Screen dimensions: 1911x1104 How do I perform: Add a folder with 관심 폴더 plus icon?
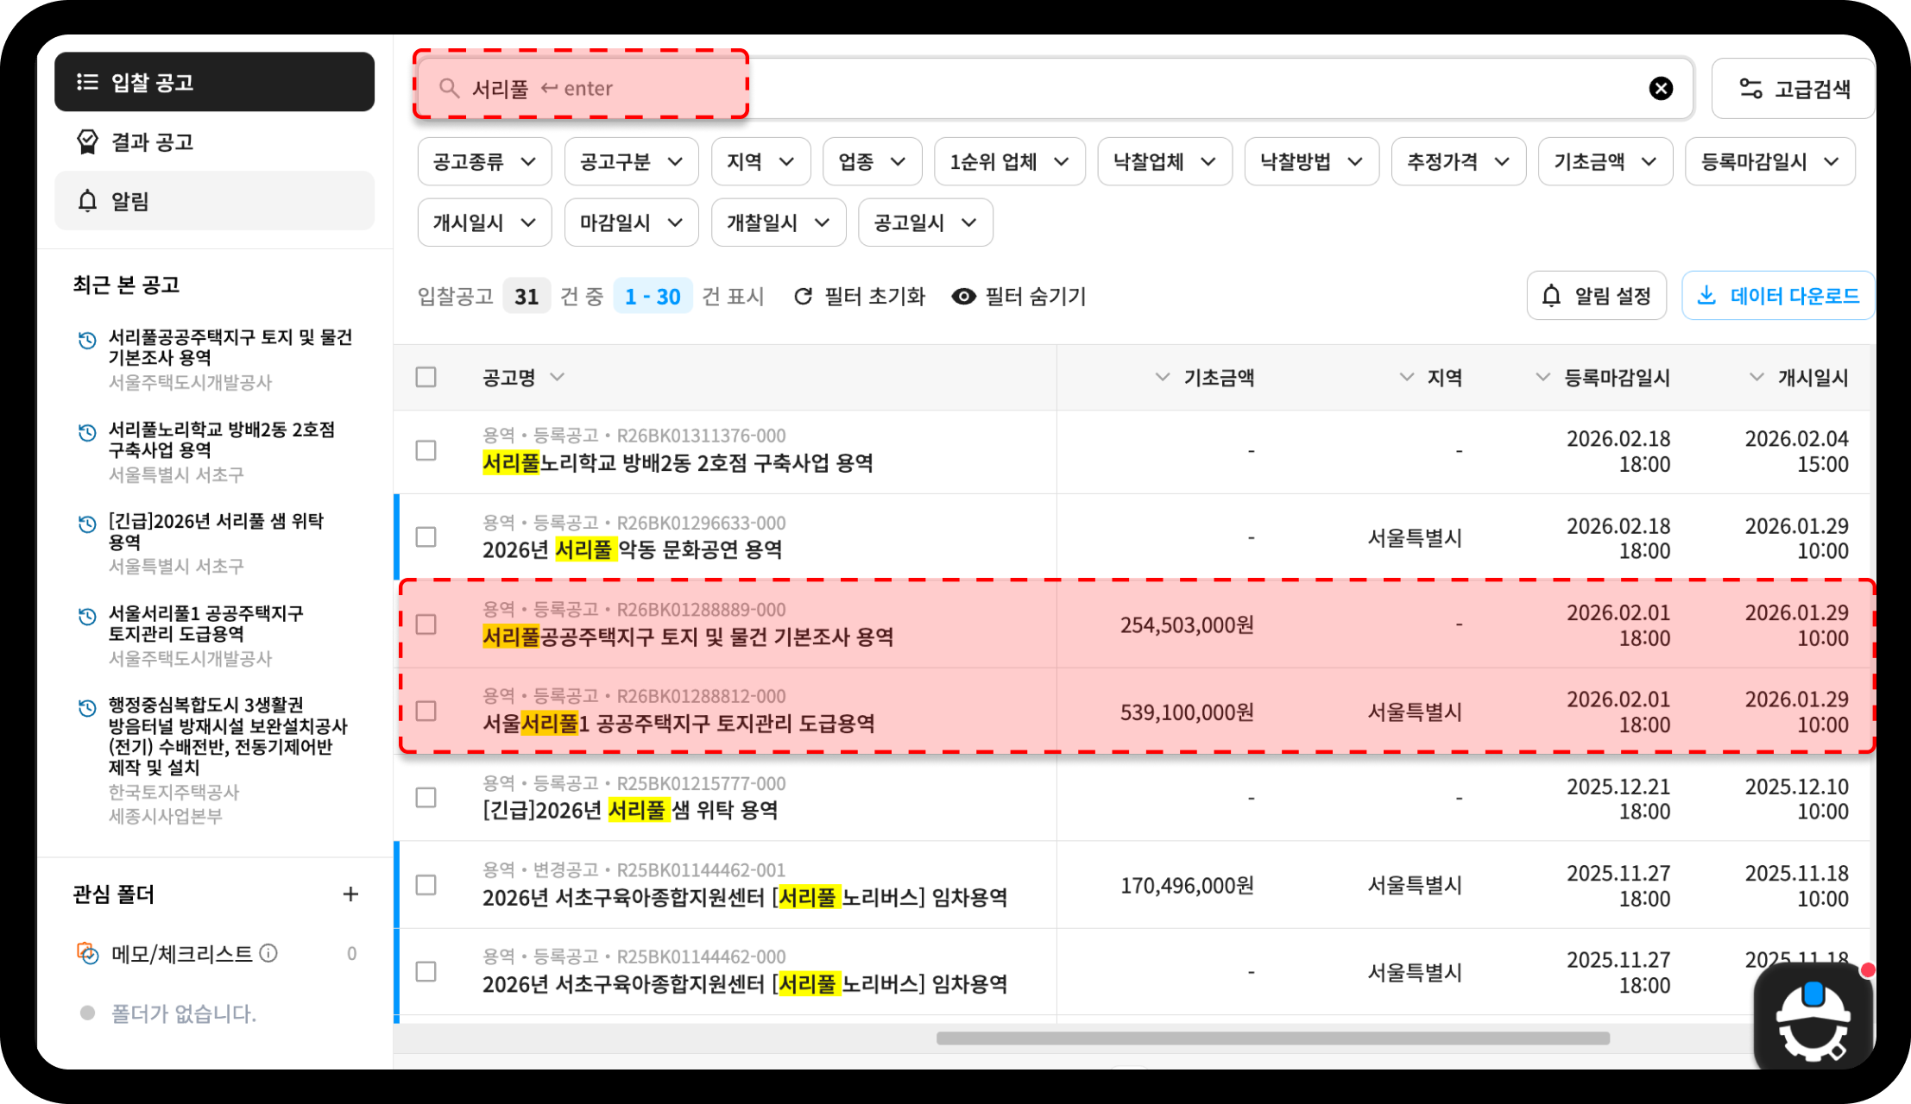350,894
